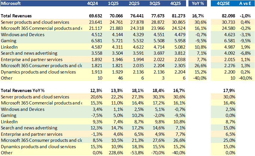Click the 'Total Revenues YoY %' row label
This screenshot has height=156, width=255.
click(x=23, y=91)
